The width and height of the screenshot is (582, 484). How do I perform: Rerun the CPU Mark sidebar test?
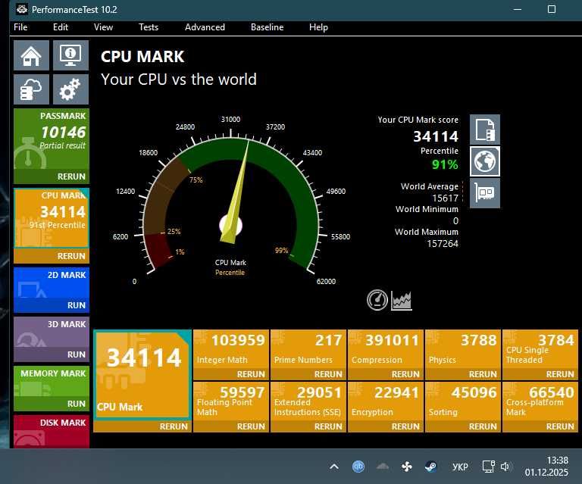pyautogui.click(x=71, y=256)
